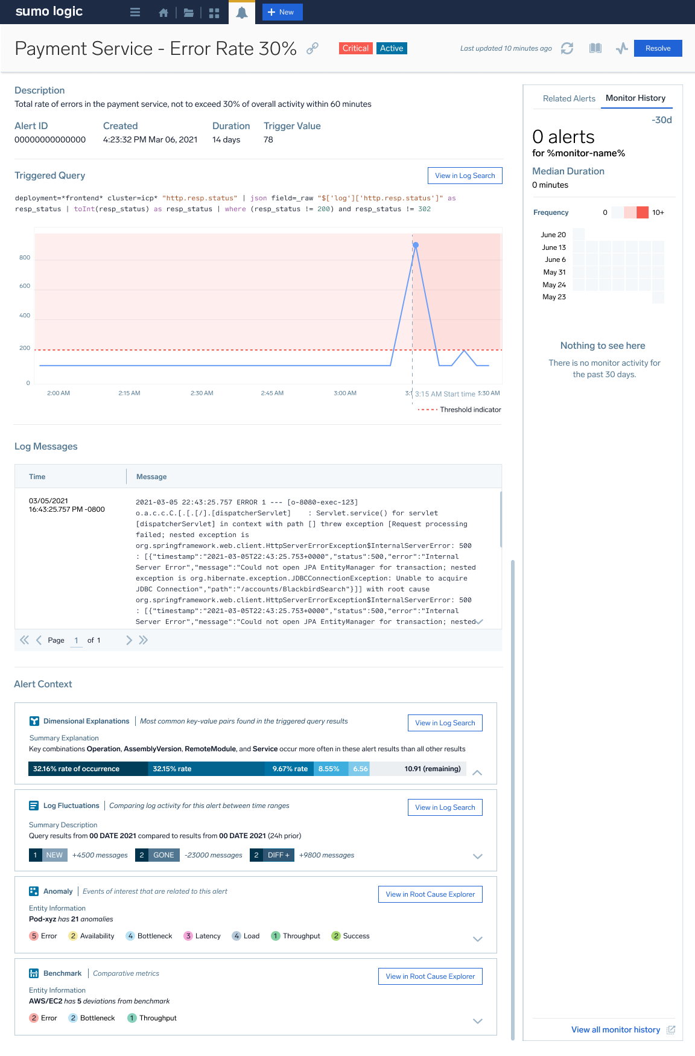Open the playbook book icon
The height and width of the screenshot is (1056, 695).
point(595,48)
